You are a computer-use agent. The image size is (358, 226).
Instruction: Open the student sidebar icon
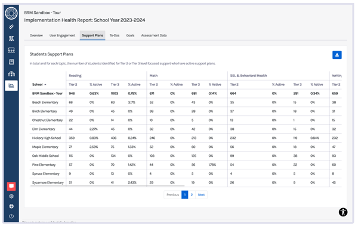11,38
